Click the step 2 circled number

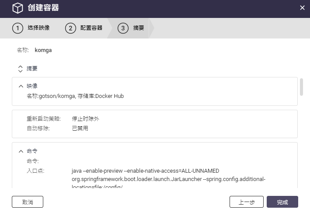tap(70, 28)
